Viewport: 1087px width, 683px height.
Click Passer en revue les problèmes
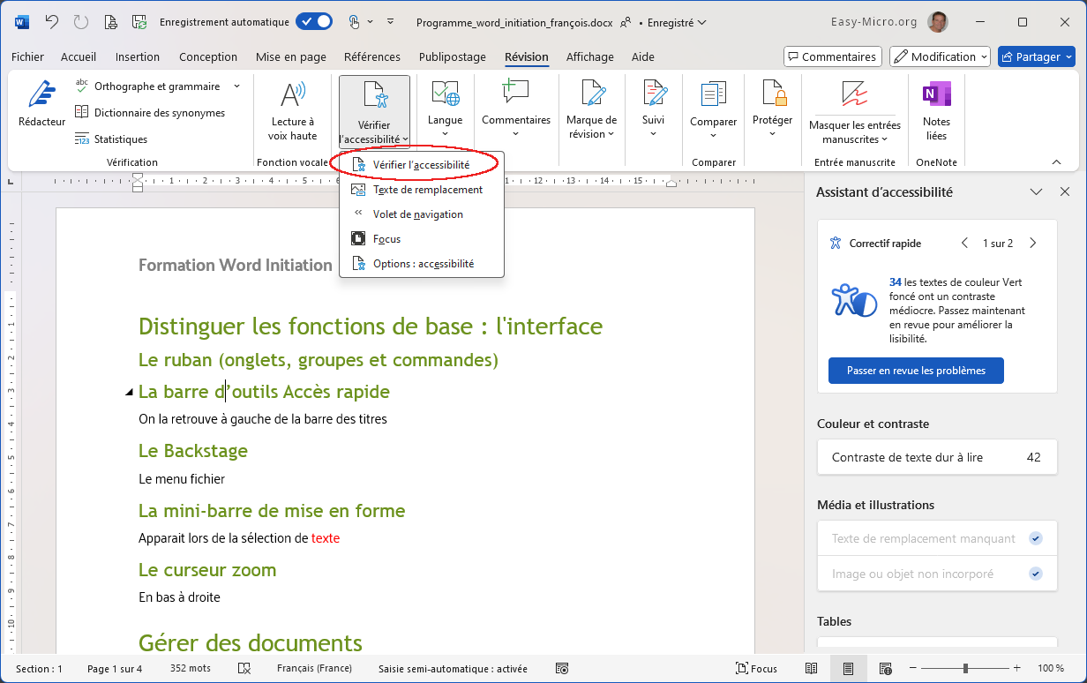click(916, 371)
